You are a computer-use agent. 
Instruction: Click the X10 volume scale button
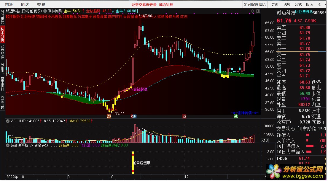pos(265,140)
